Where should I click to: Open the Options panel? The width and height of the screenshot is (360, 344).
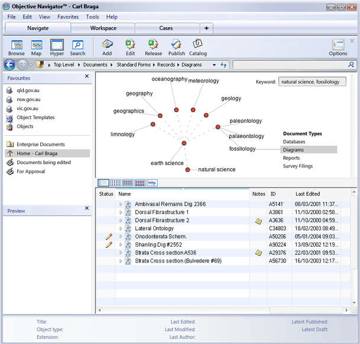point(338,47)
